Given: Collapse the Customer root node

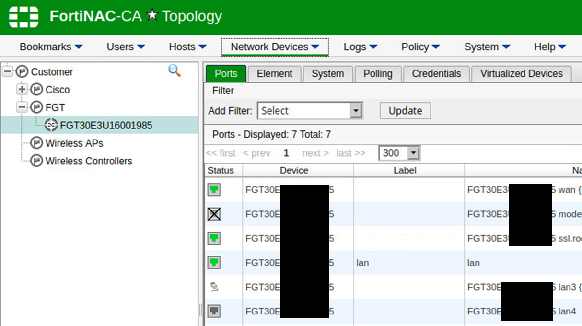Looking at the screenshot, I should pyautogui.click(x=7, y=71).
